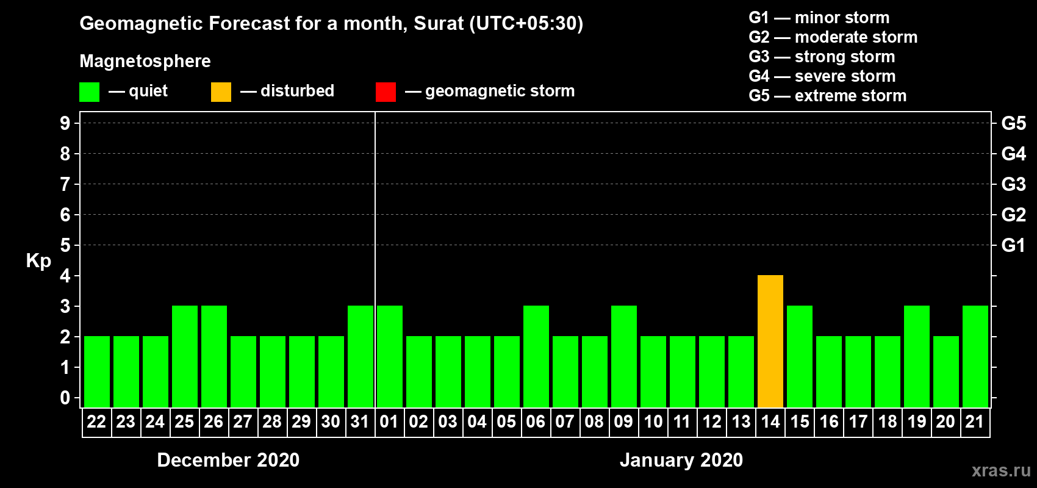Viewport: 1037px width, 488px height.
Task: Click the bar for December 26
Action: tap(214, 356)
